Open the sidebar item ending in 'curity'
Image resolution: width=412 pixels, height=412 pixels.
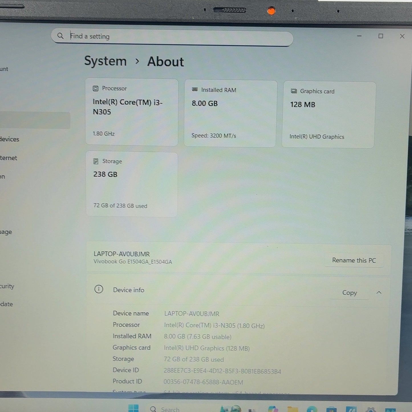click(7, 286)
